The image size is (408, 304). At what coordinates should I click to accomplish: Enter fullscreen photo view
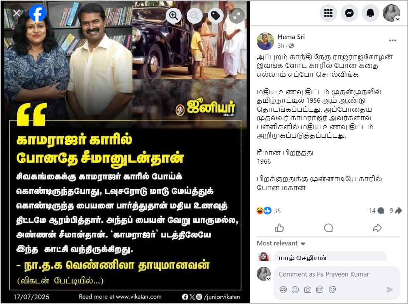(x=236, y=16)
